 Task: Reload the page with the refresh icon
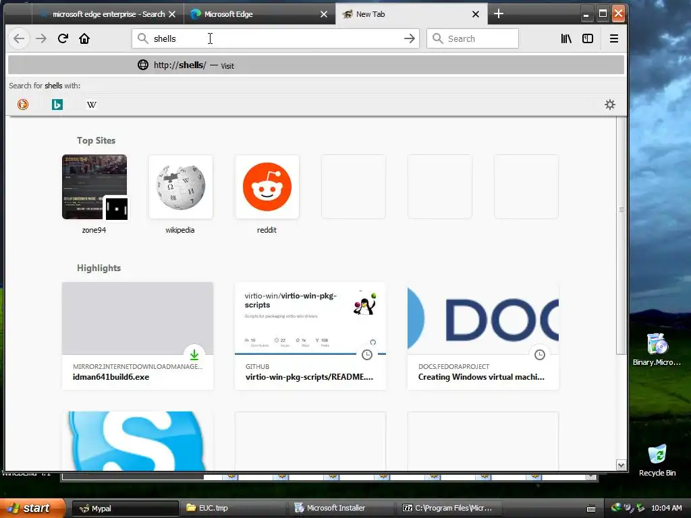[x=63, y=38]
